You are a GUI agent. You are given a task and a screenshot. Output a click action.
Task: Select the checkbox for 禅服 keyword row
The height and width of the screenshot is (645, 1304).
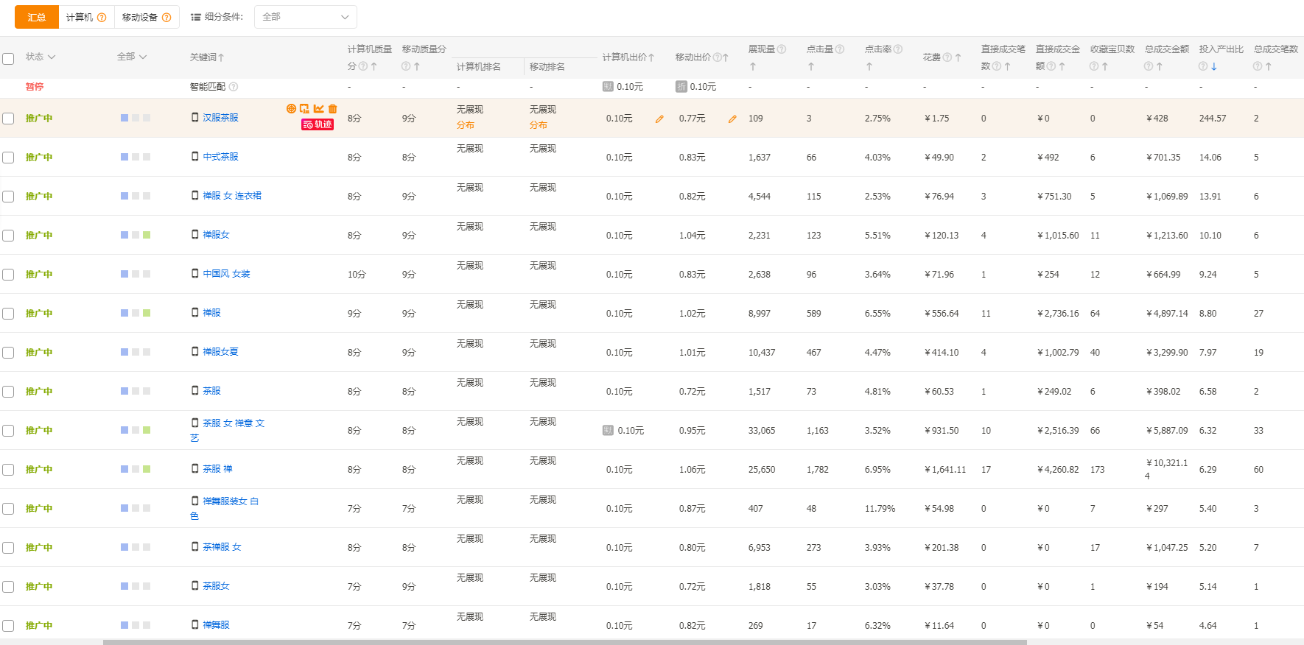(x=8, y=314)
